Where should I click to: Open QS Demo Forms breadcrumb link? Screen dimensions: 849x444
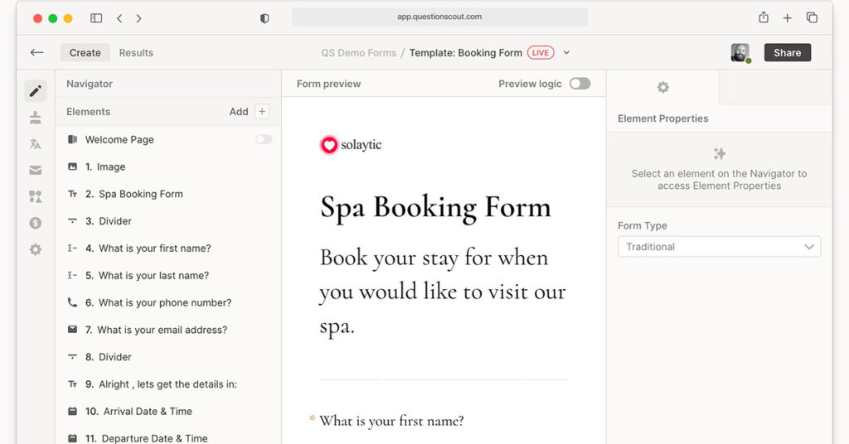359,53
